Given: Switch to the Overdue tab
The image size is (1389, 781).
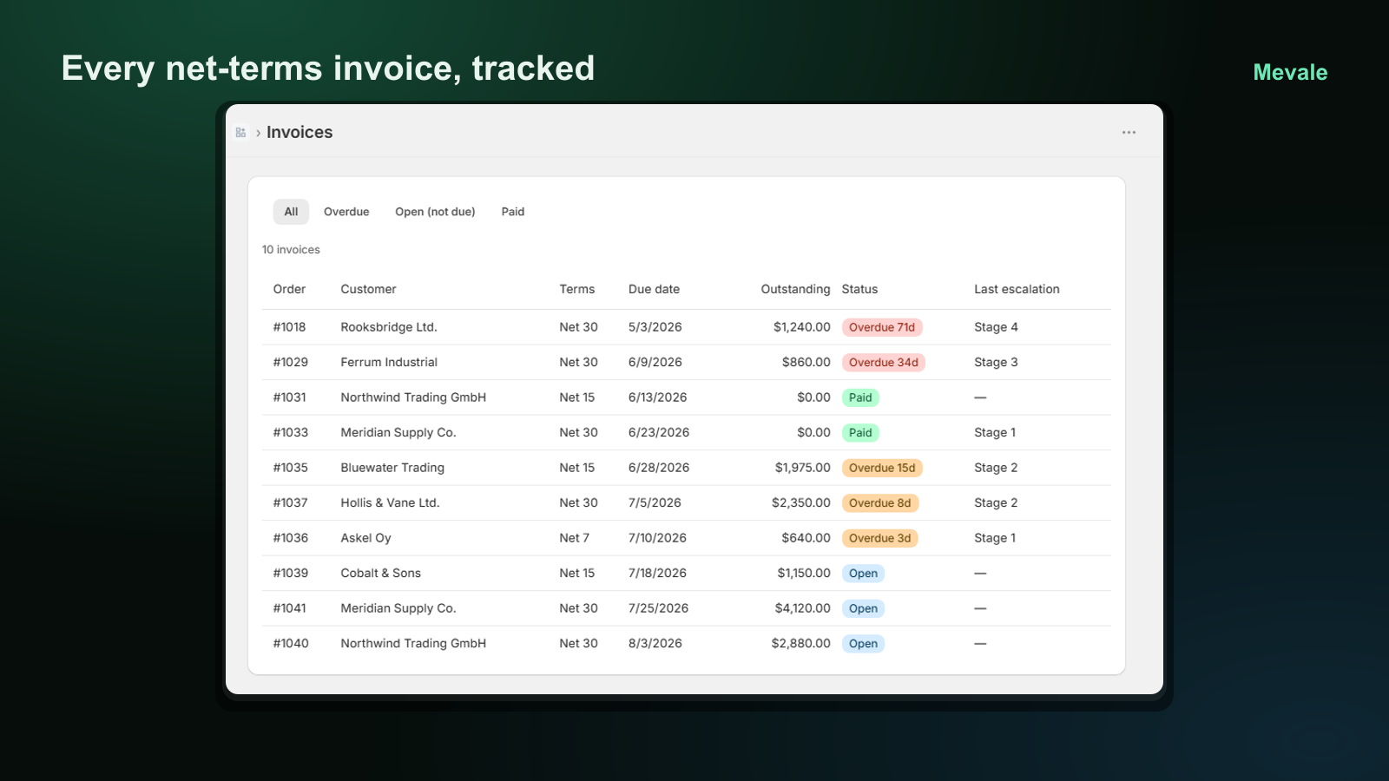Looking at the screenshot, I should click(x=346, y=212).
